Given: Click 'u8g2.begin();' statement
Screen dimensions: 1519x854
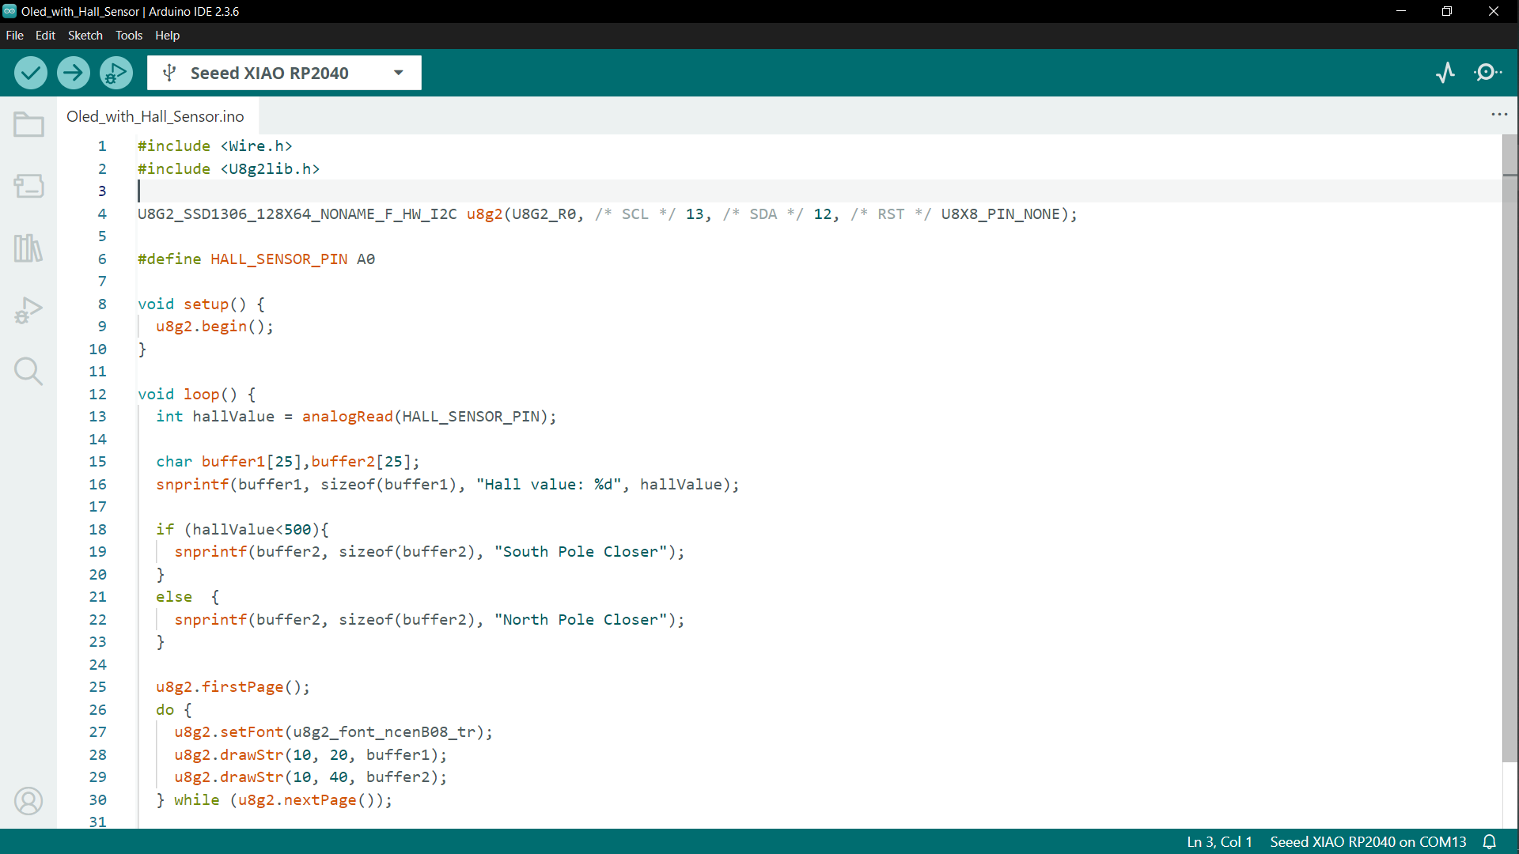Looking at the screenshot, I should coord(214,327).
